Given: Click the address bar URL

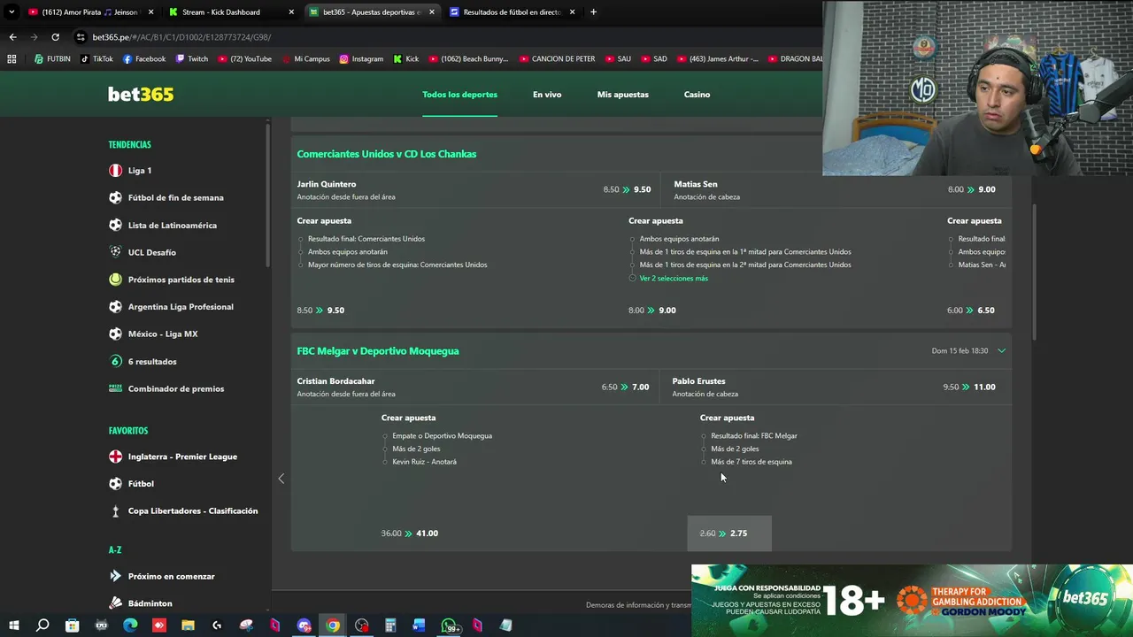Looking at the screenshot, I should click(x=181, y=37).
